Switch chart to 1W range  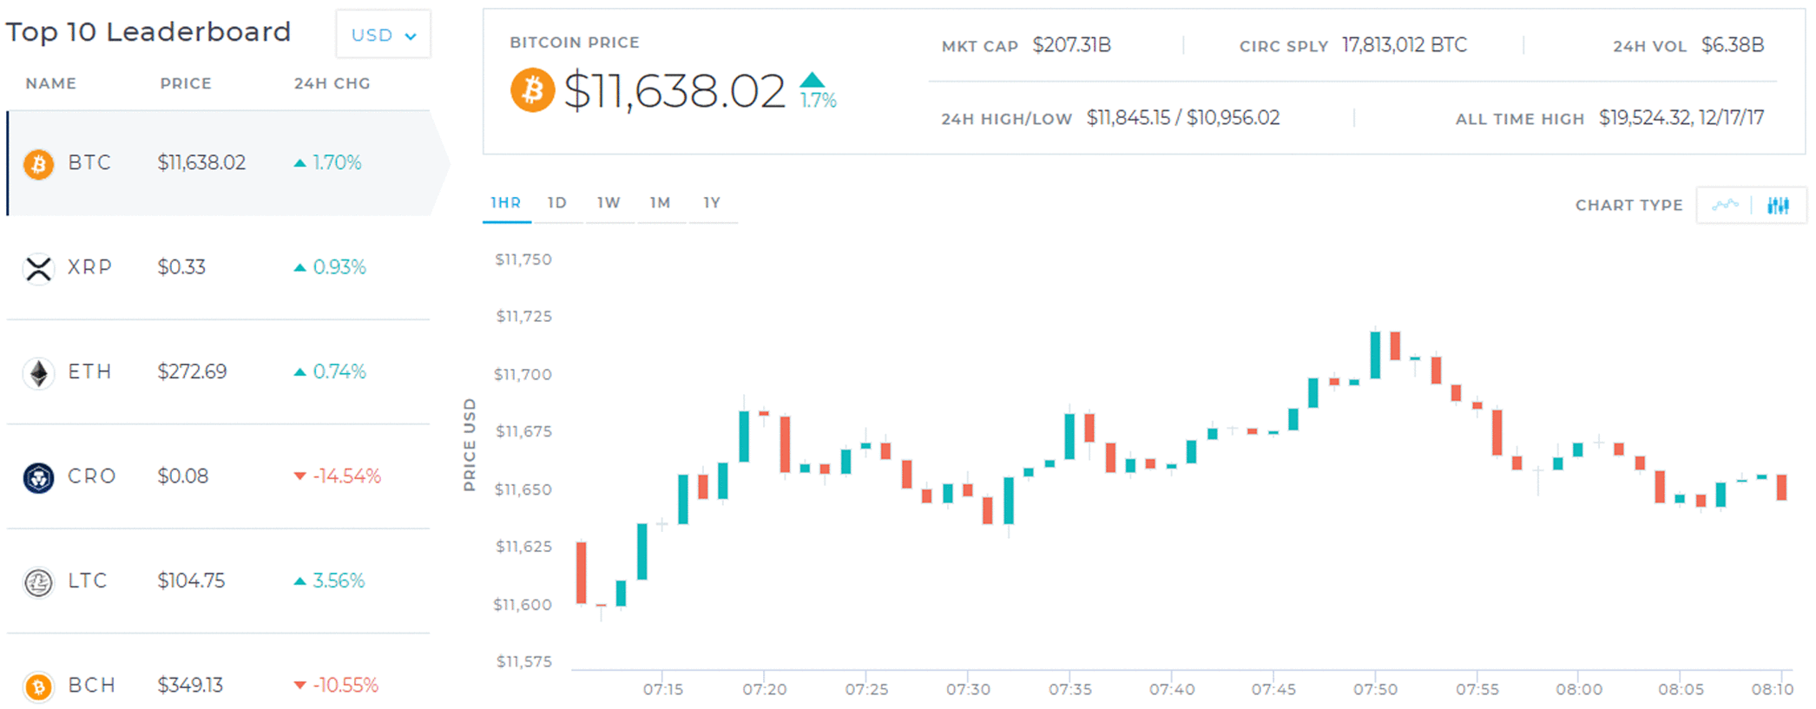[609, 203]
